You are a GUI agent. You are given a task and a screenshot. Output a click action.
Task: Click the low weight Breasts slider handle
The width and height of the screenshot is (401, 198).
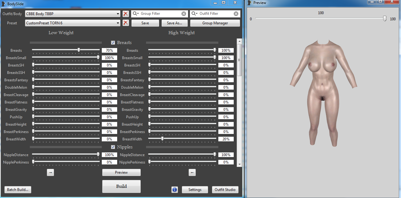click(79, 50)
